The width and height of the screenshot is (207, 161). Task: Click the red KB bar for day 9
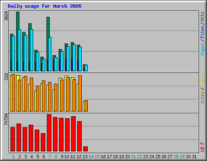point(61,134)
